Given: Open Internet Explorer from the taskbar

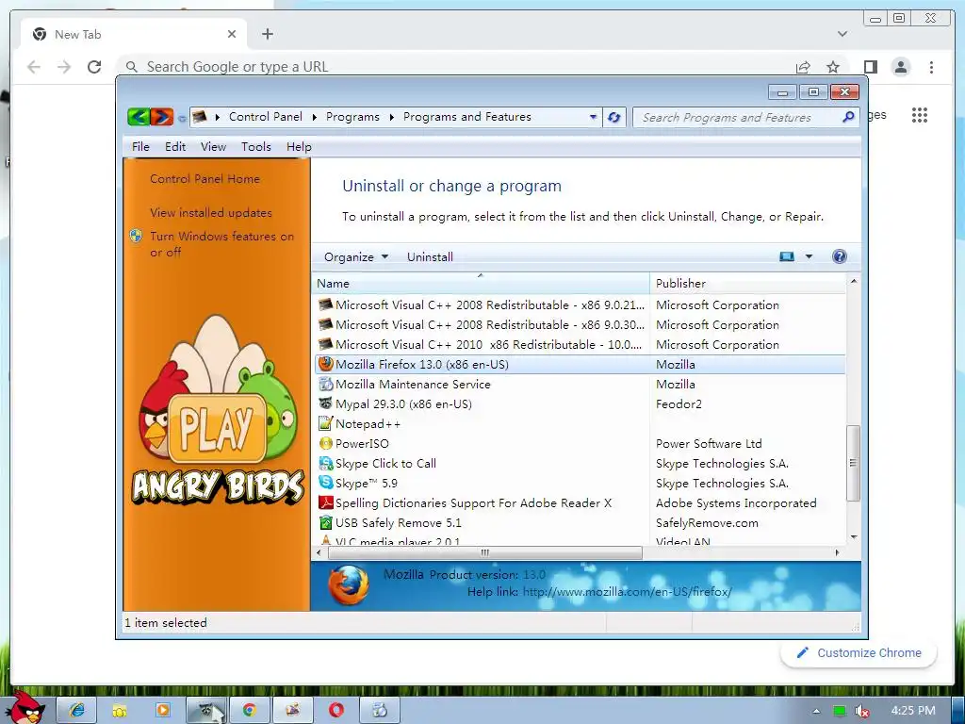Looking at the screenshot, I should click(x=76, y=710).
